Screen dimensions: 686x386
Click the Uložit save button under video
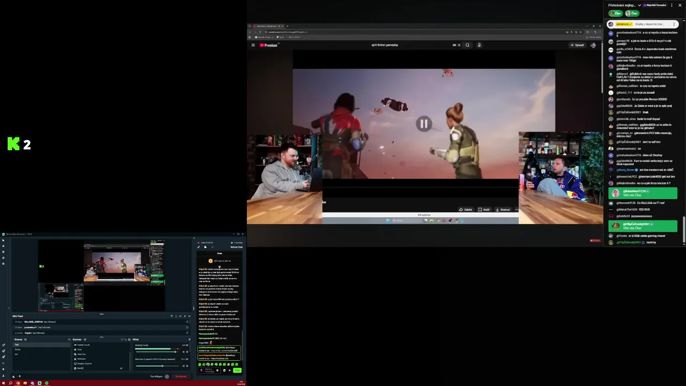[484, 210]
